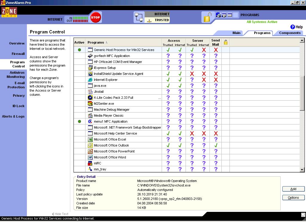Collapse the panel with Hide Text

click(x=60, y=214)
